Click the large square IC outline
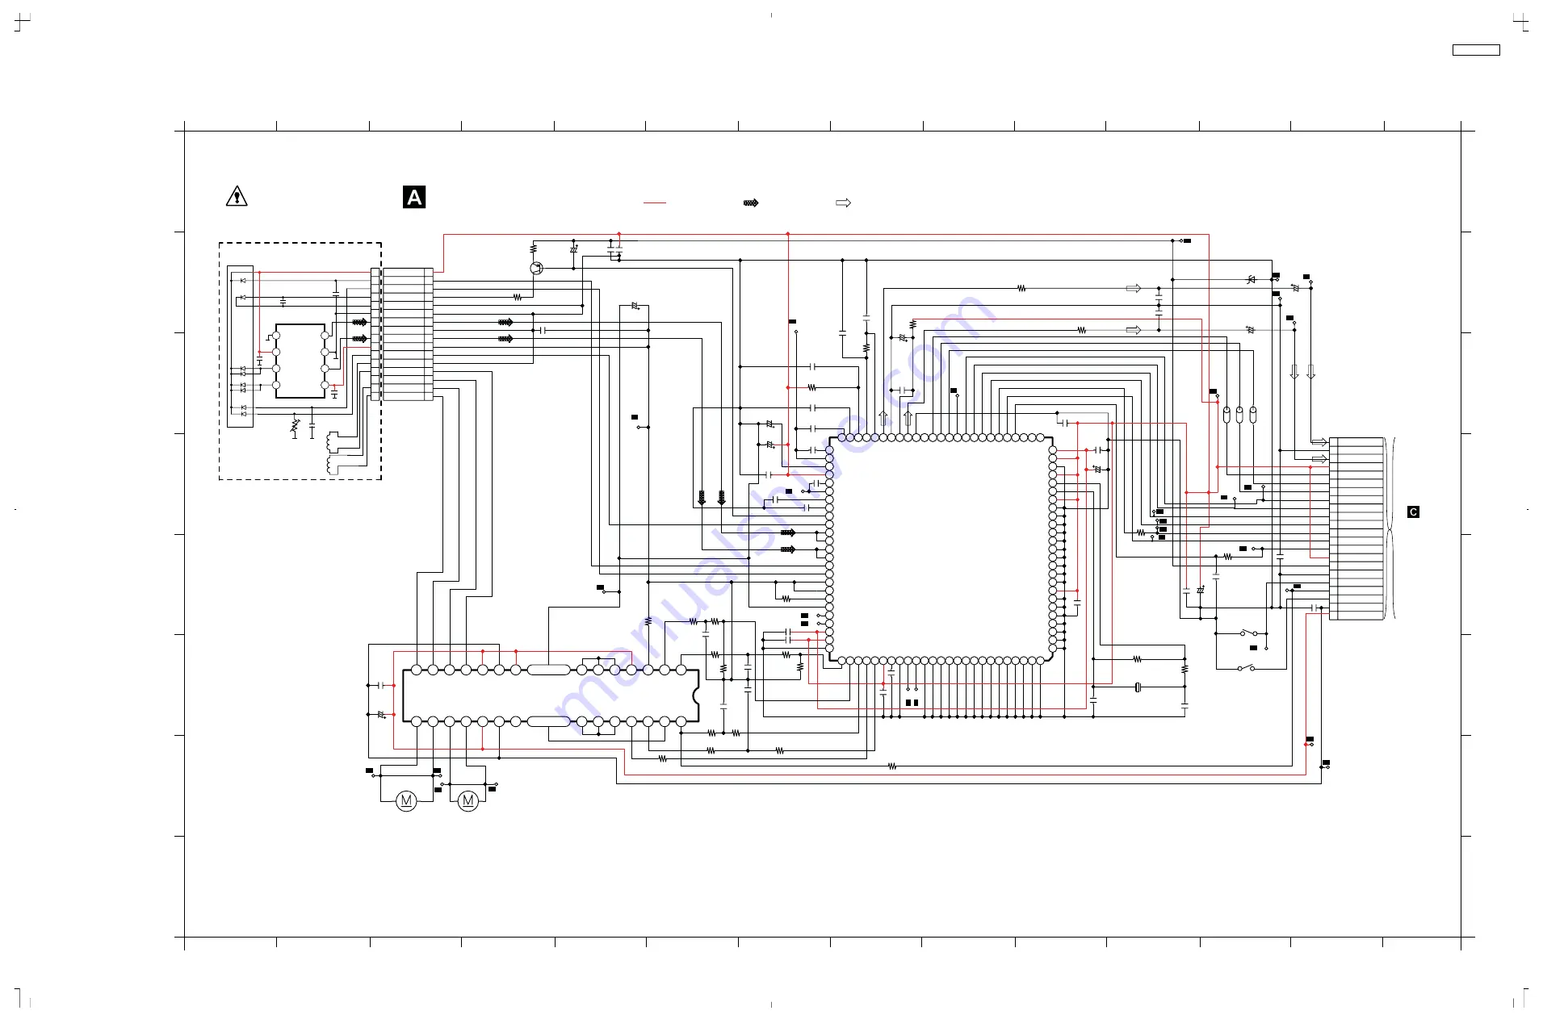 coord(941,549)
